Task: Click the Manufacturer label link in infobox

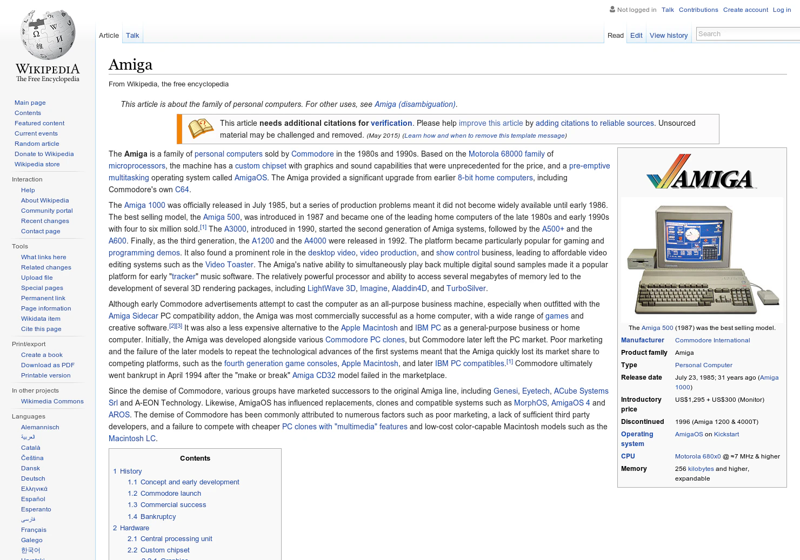Action: pyautogui.click(x=643, y=340)
